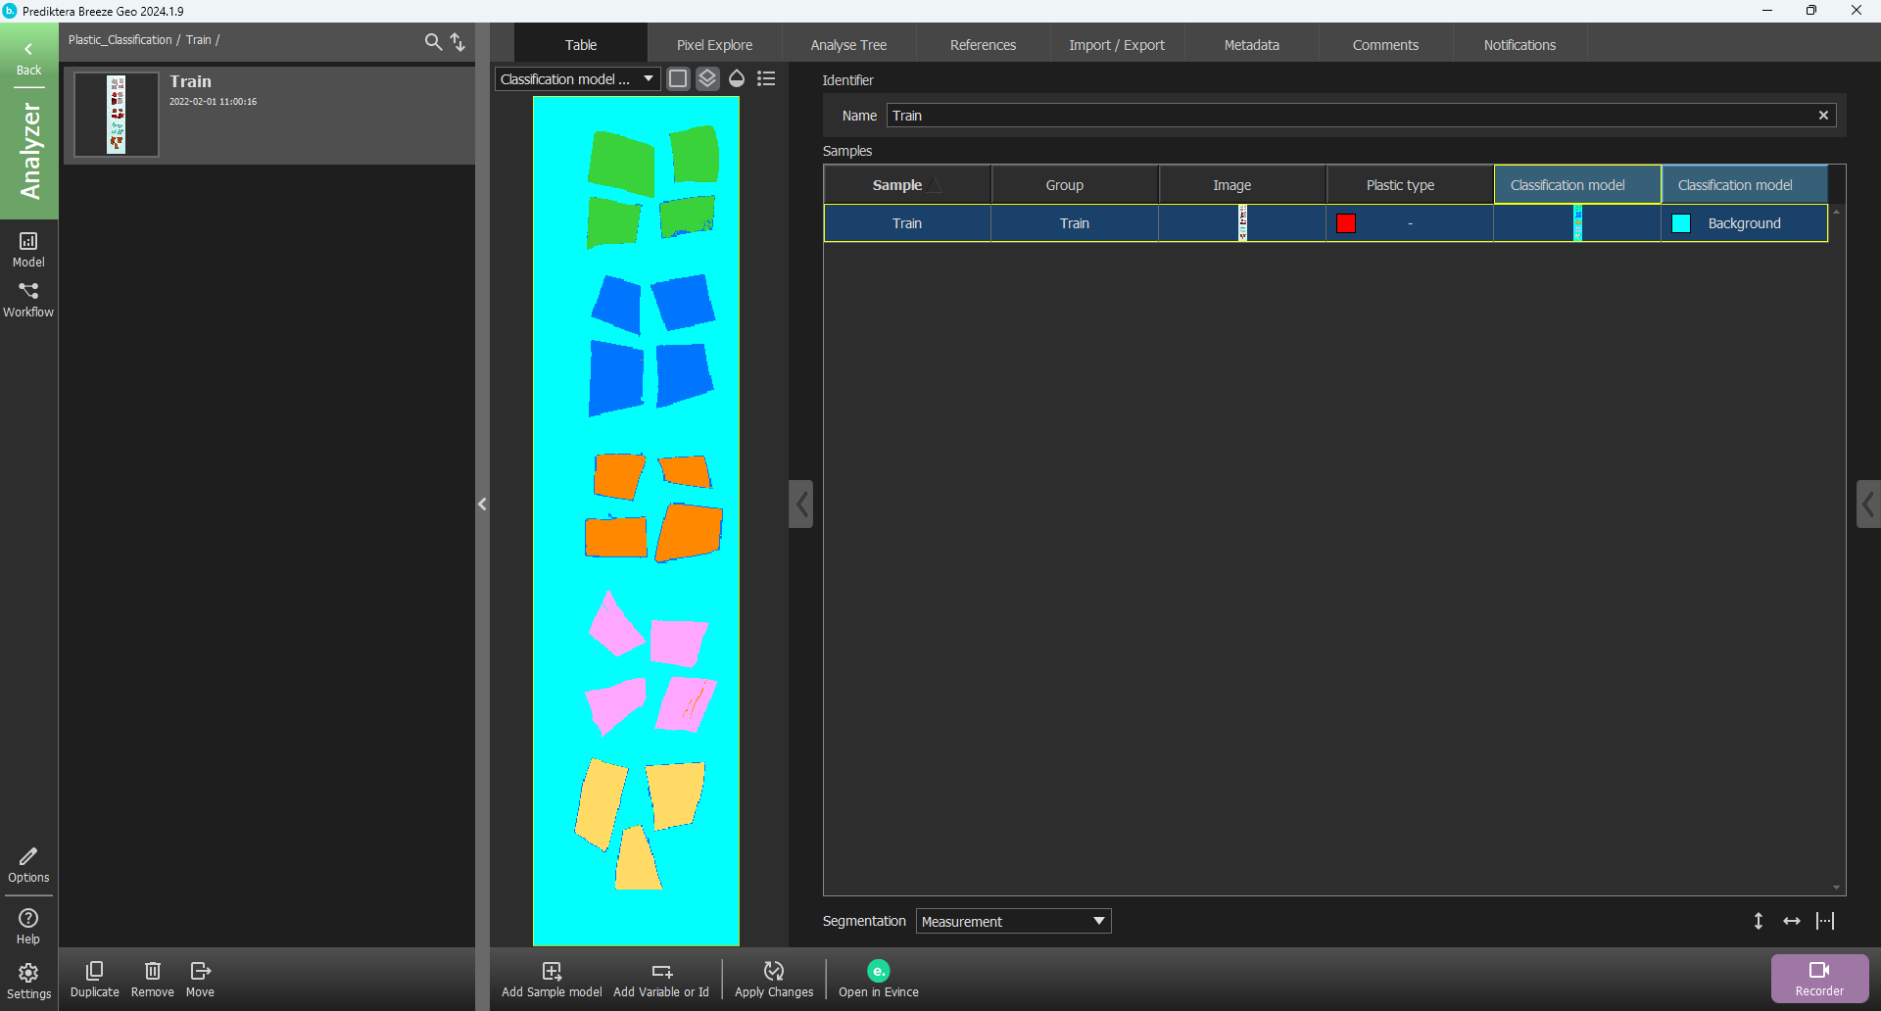Switch to the Pixel Explore tab

click(x=714, y=45)
